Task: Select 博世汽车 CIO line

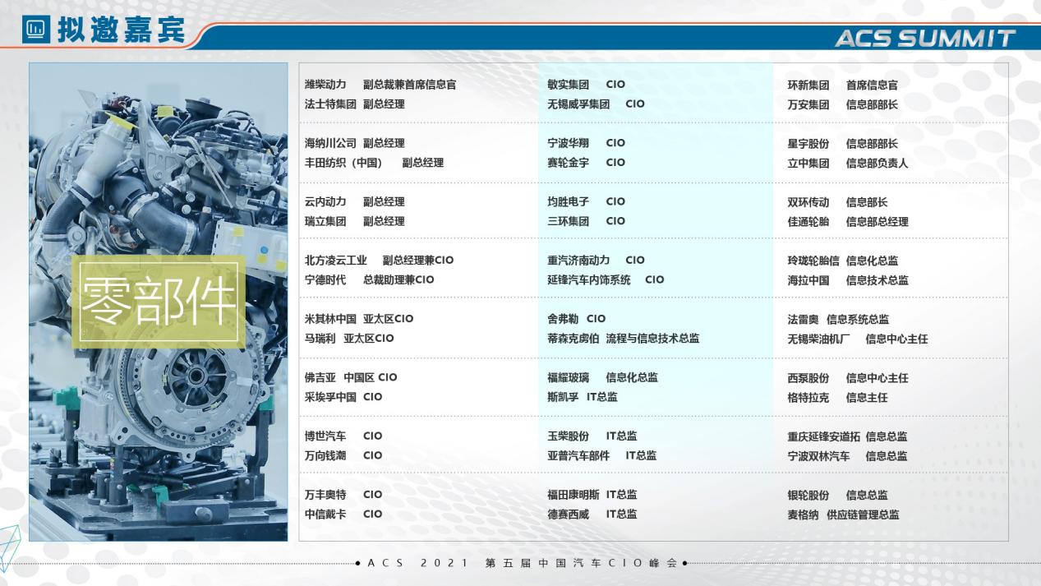Action: pyautogui.click(x=343, y=436)
